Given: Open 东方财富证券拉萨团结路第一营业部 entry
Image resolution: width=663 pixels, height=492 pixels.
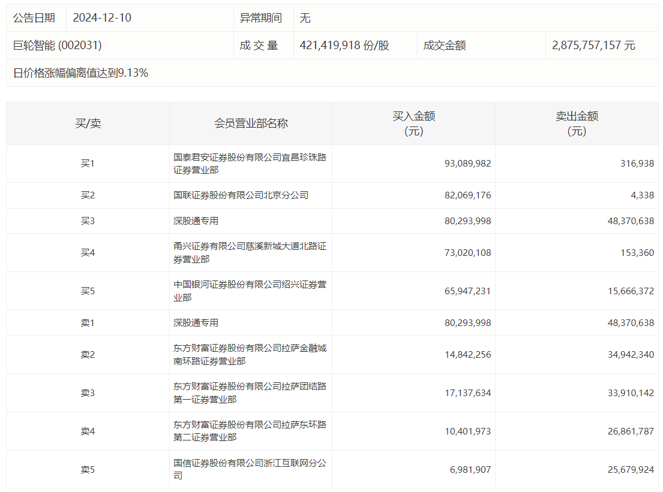Looking at the screenshot, I should point(250,393).
